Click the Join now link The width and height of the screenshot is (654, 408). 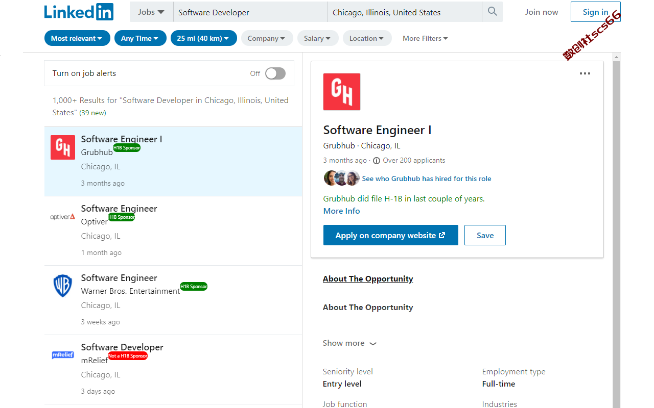click(542, 12)
